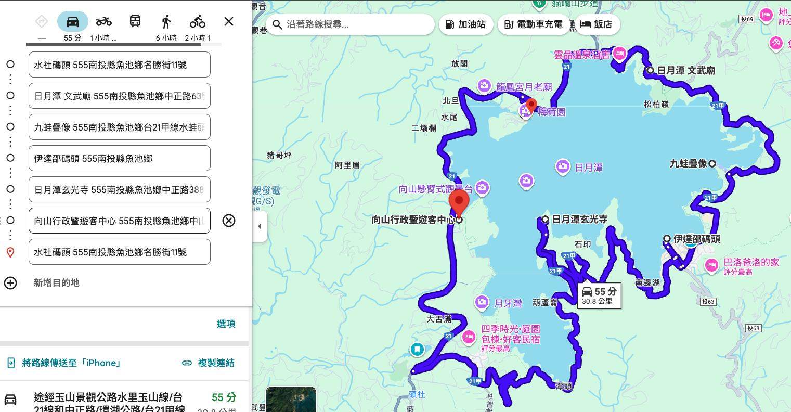
Task: Switch to the public transit mode tab
Action: coord(135,21)
